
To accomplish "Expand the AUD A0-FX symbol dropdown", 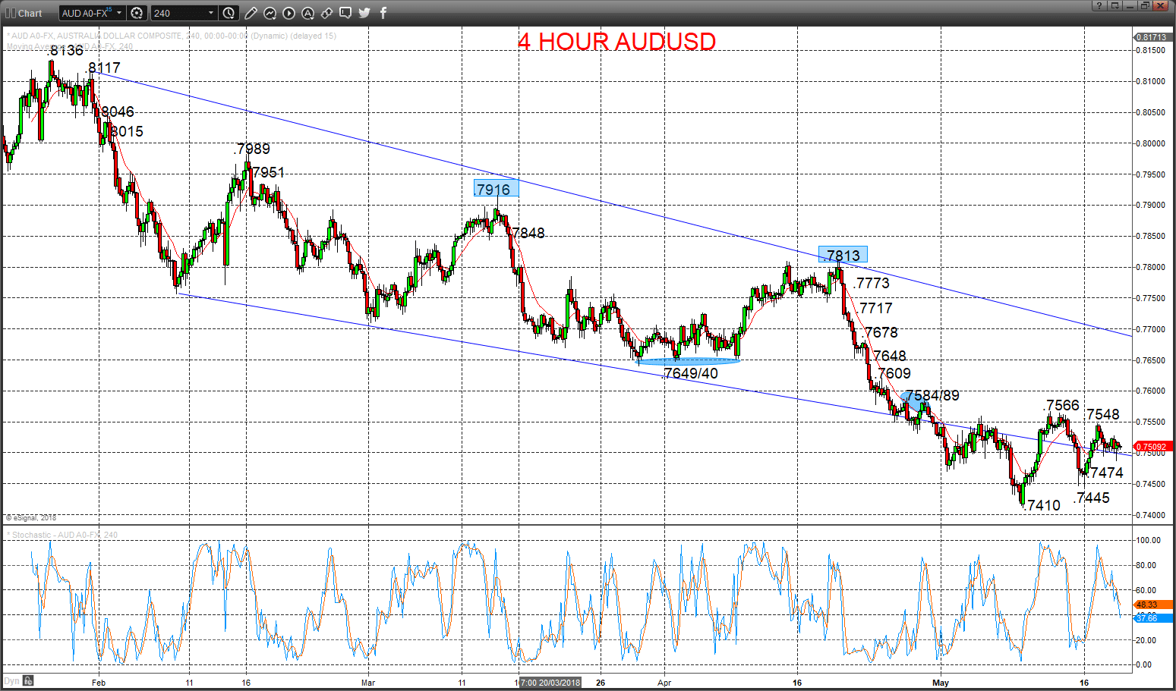I will (x=119, y=13).
